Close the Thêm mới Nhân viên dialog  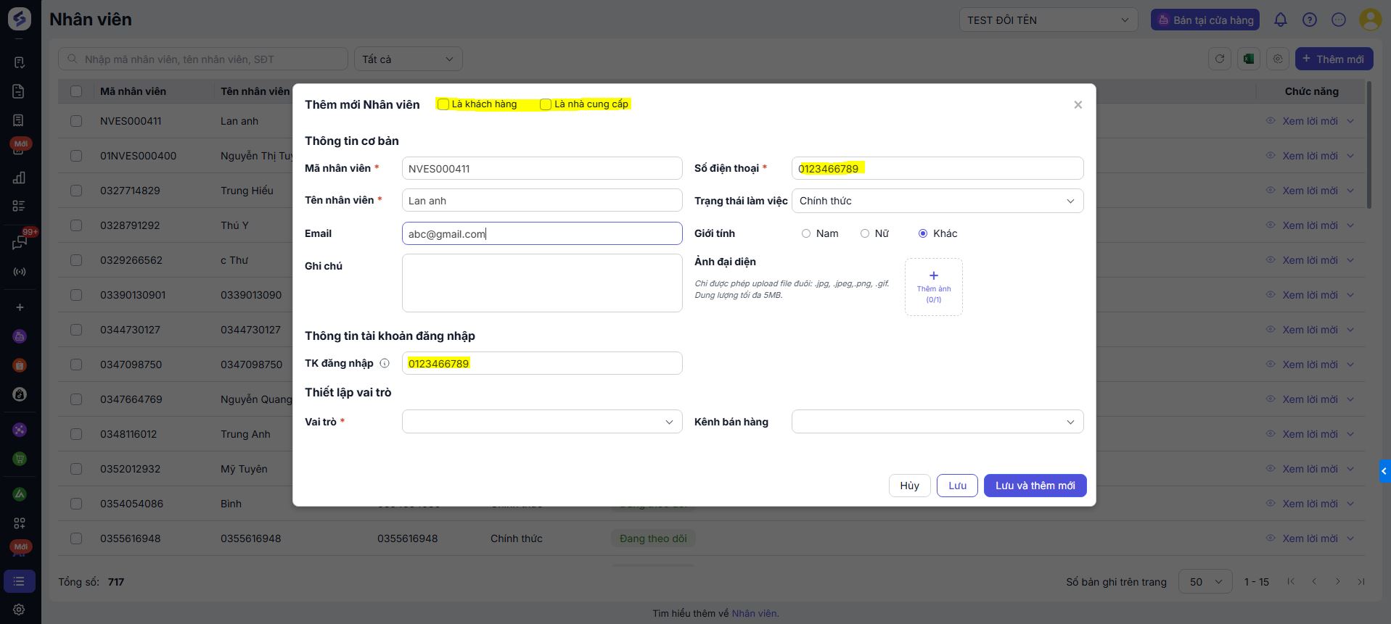pos(1078,105)
